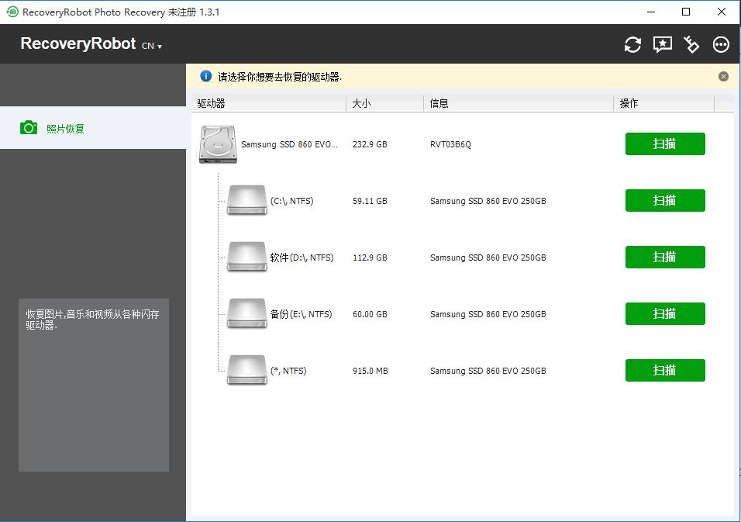Click the 112.9 GB size value
This screenshot has width=741, height=522.
(x=370, y=258)
